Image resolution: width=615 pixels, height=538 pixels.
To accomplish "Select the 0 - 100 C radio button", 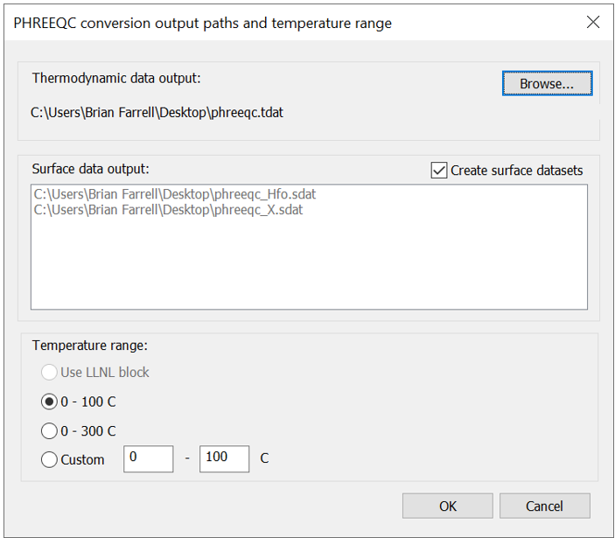I will point(49,402).
